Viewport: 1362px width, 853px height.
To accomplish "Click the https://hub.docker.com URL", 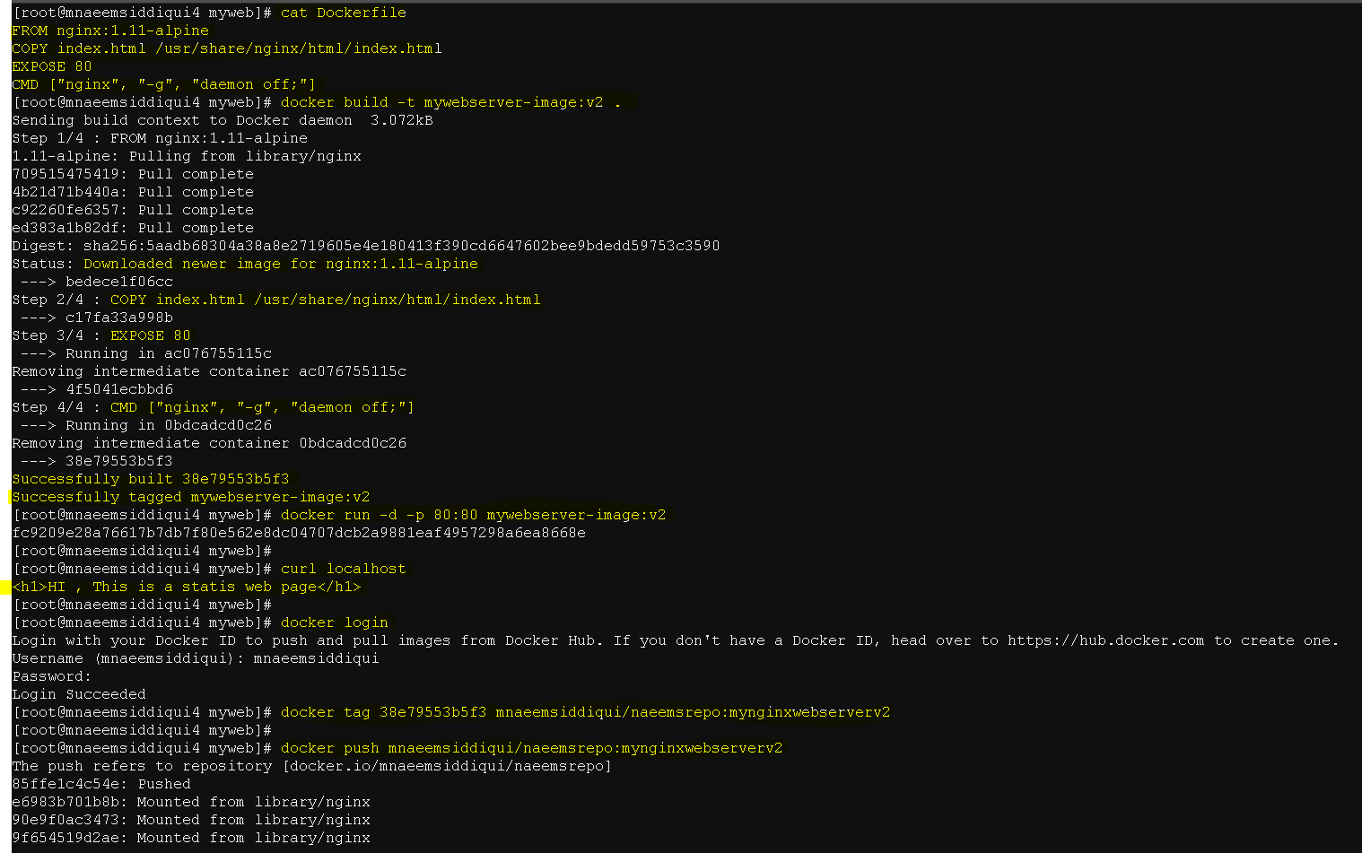I will (1105, 640).
